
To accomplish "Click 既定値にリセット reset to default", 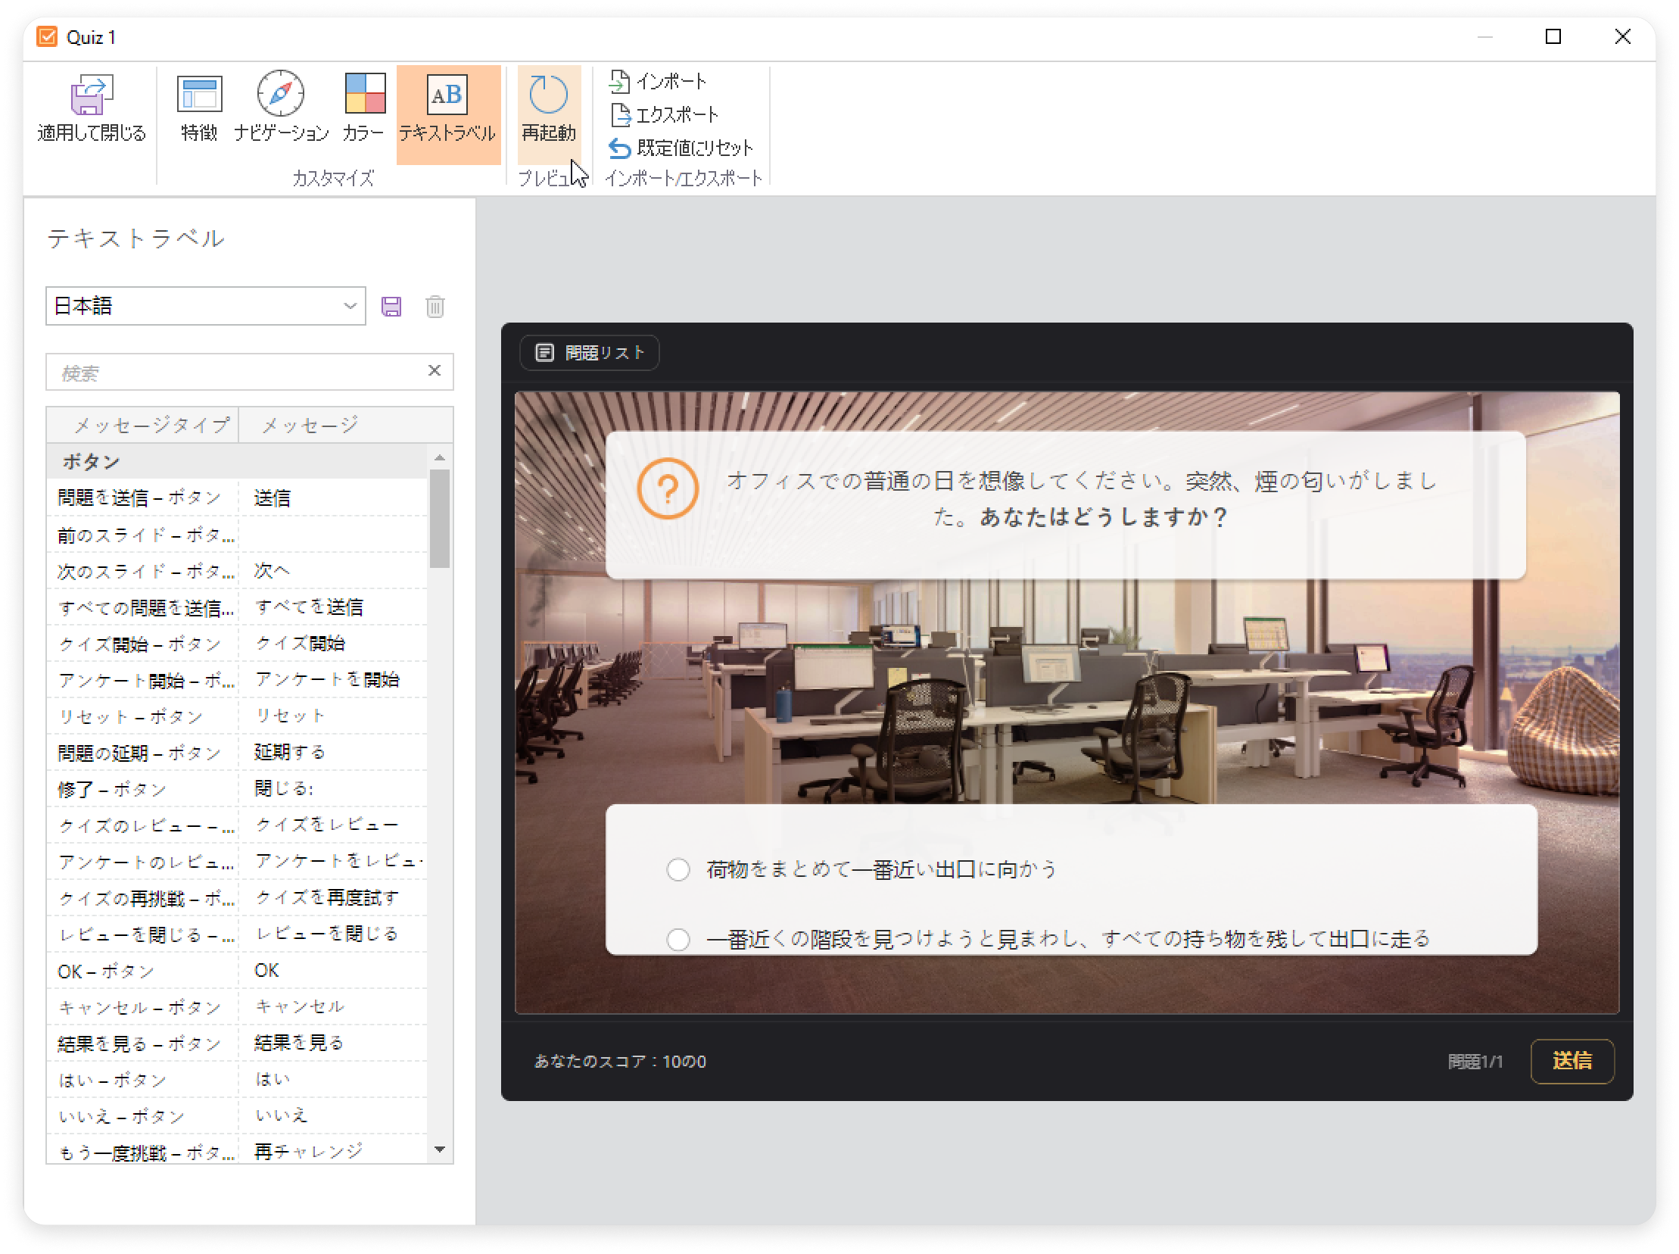I will click(x=681, y=148).
